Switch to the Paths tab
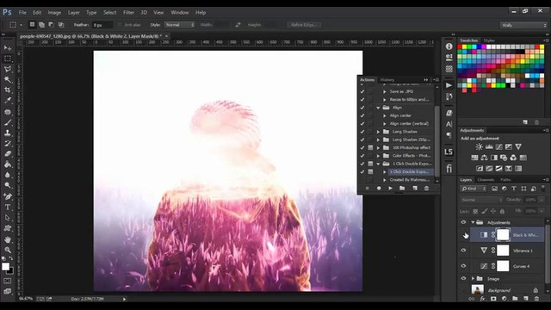The width and height of the screenshot is (551, 310). point(505,180)
